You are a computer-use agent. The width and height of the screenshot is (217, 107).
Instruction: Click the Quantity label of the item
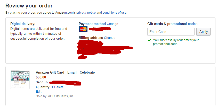43,87
